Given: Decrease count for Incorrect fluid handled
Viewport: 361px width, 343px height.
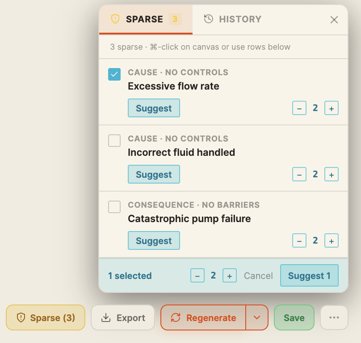Looking at the screenshot, I should point(299,174).
